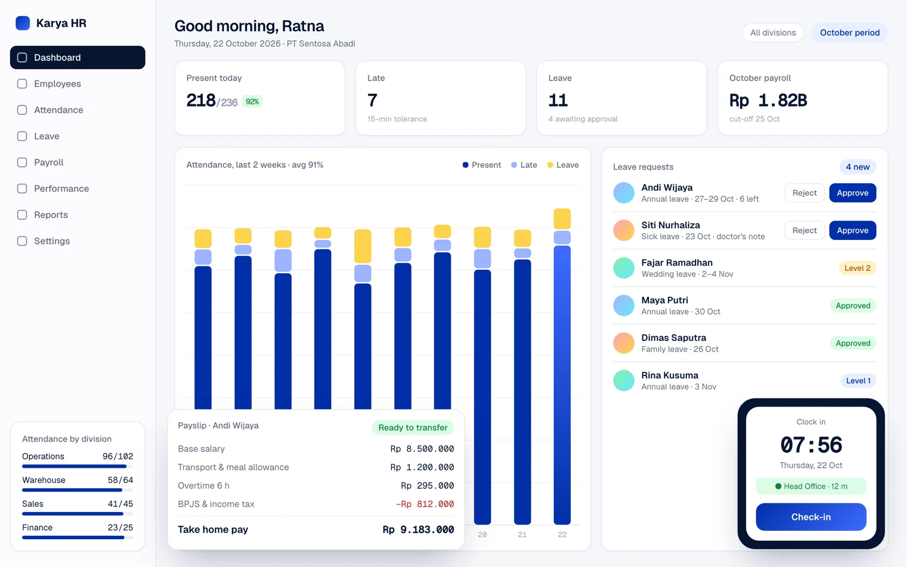
Task: Navigate to the Payroll label
Action: 49,162
